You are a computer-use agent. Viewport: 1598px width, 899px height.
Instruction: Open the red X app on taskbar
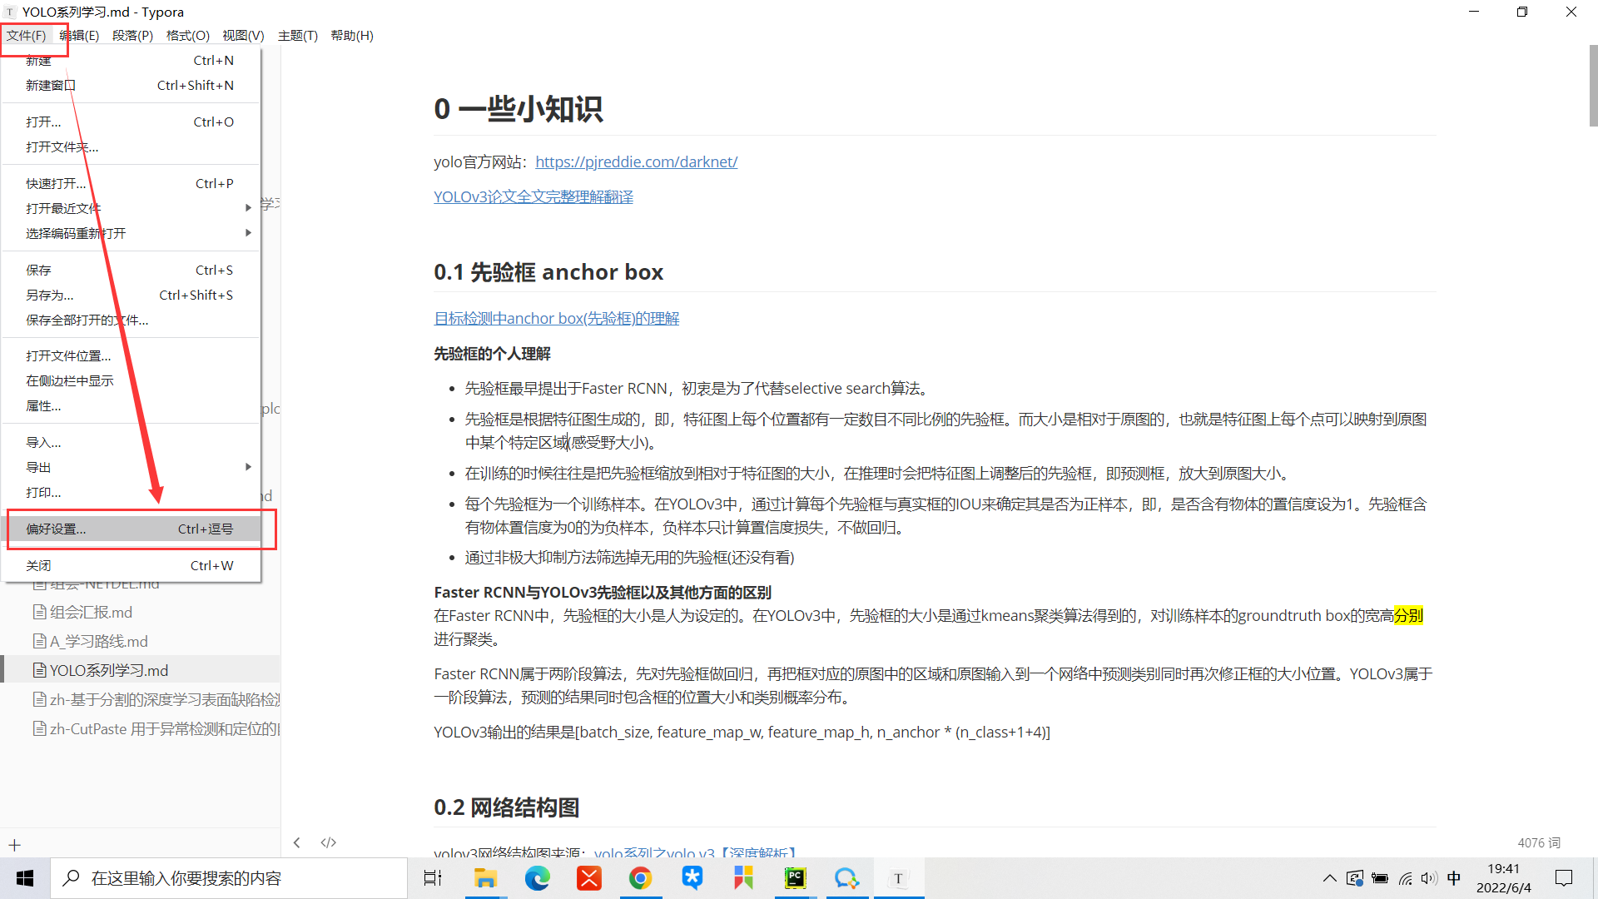(x=589, y=878)
